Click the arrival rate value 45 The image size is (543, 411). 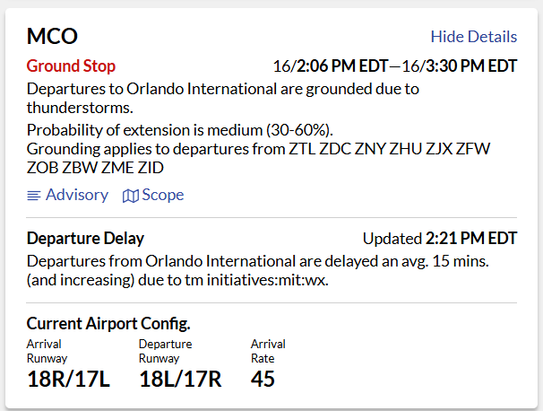coord(263,378)
